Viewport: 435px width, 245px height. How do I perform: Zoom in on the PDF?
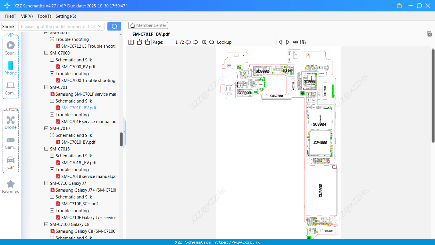pyautogui.click(x=204, y=42)
